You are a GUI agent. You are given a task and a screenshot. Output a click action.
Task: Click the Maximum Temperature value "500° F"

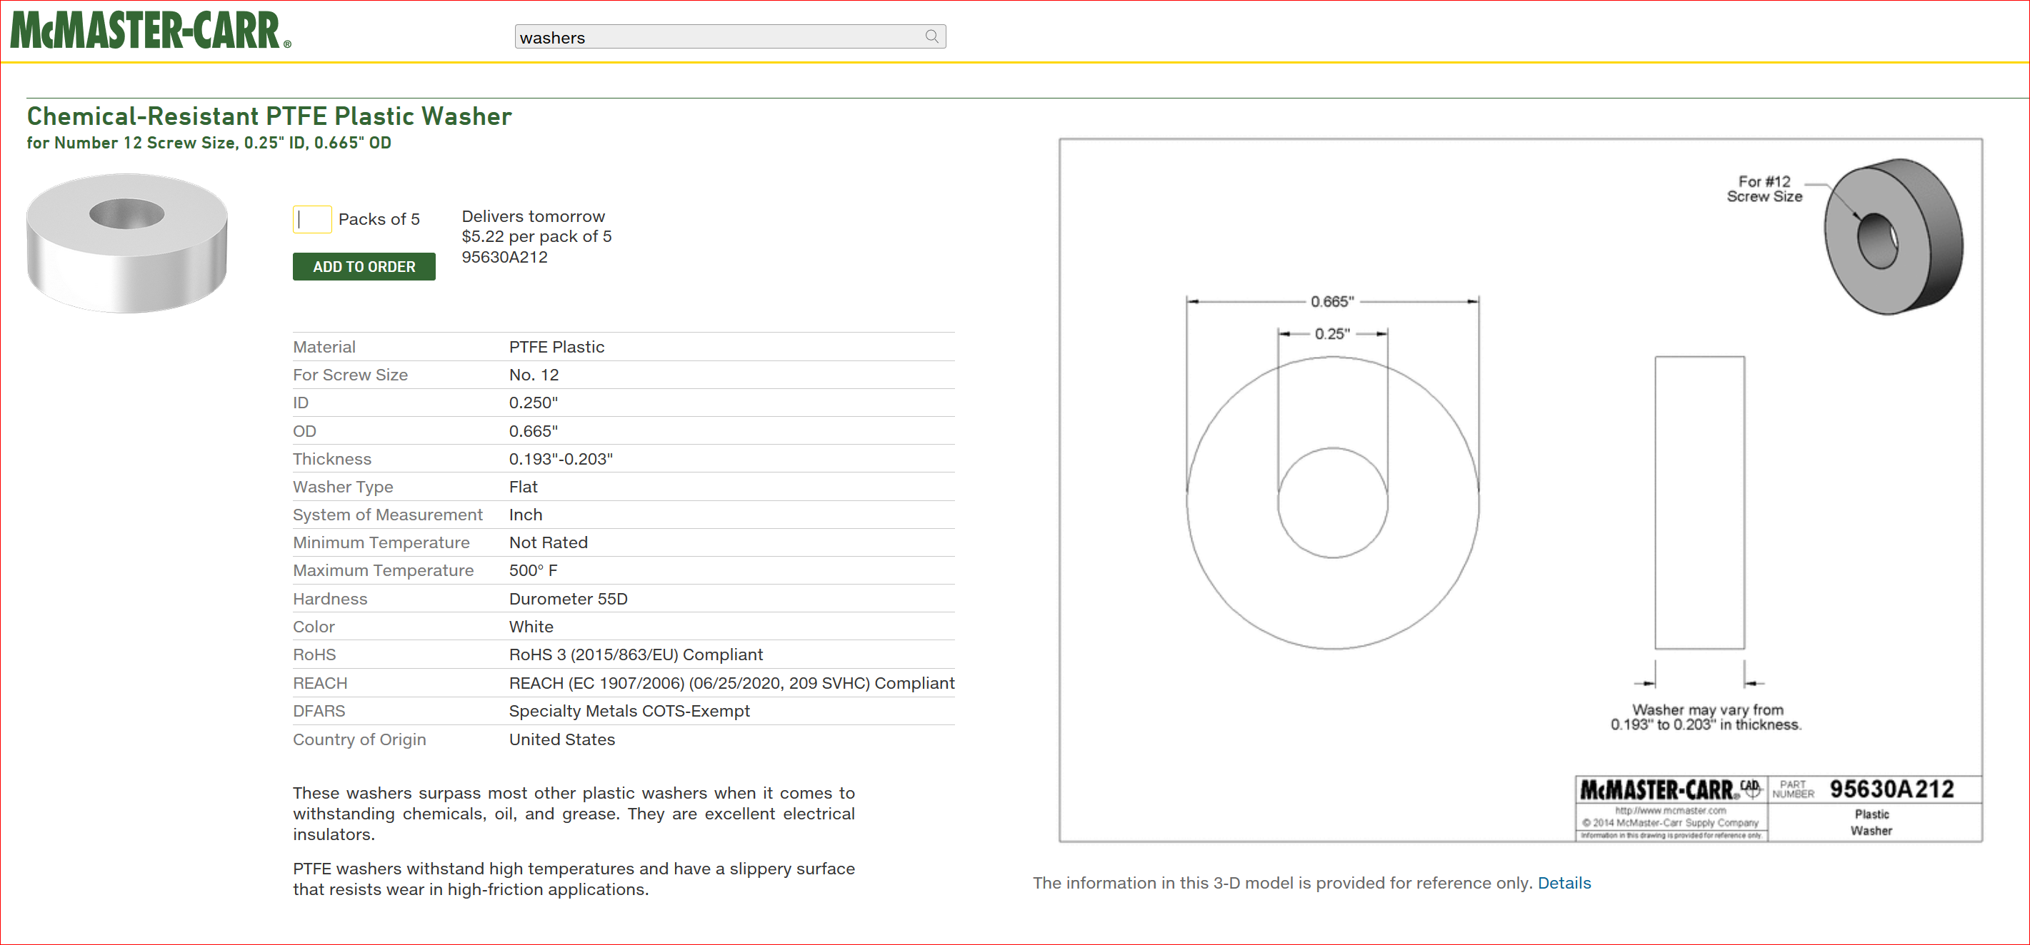point(533,570)
